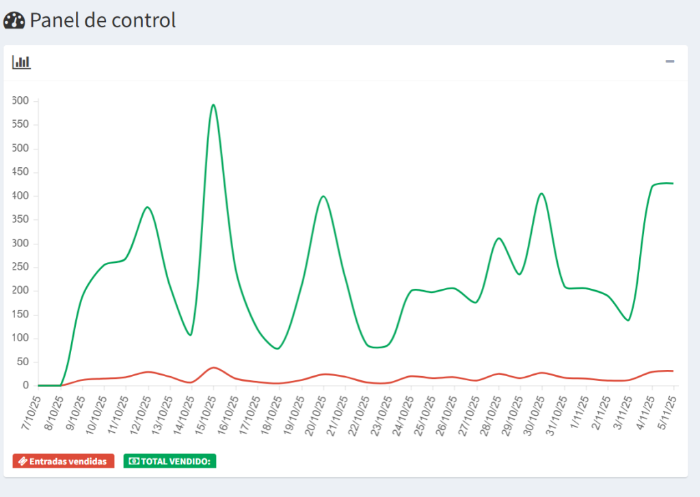Click the green line end at 5/11/25
The width and height of the screenshot is (700, 497).
pyautogui.click(x=673, y=183)
